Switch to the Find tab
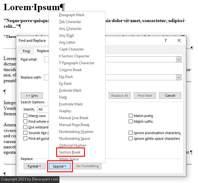This screenshot has width=198, height=183. point(26,51)
